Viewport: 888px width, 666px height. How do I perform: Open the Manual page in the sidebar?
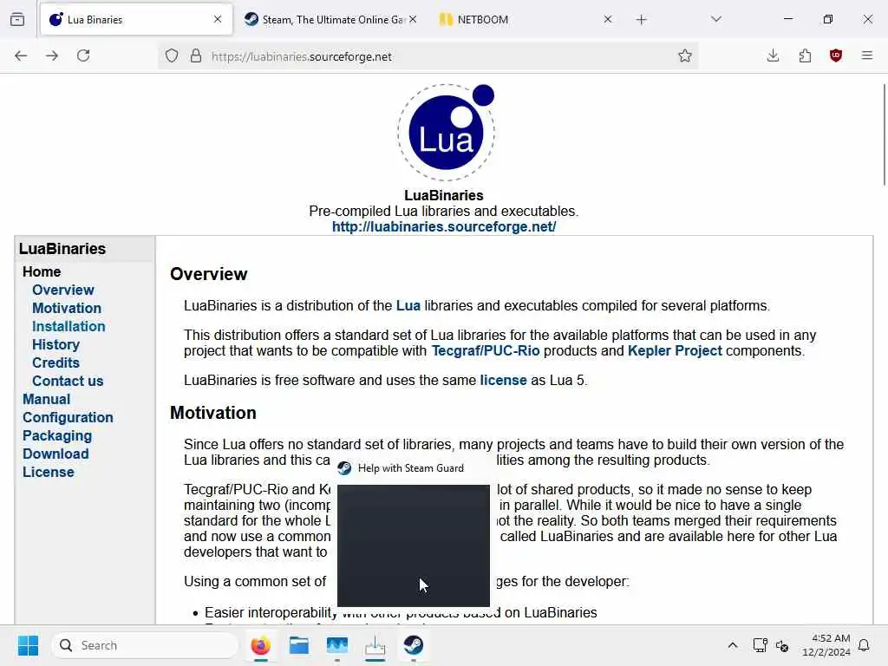tap(47, 399)
